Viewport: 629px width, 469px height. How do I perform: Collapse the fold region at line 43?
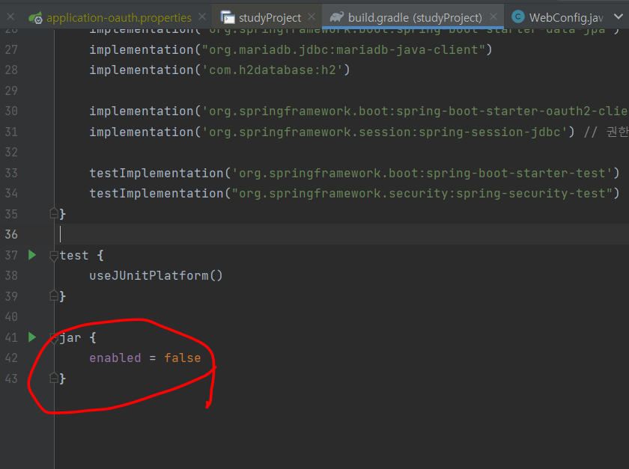52,378
